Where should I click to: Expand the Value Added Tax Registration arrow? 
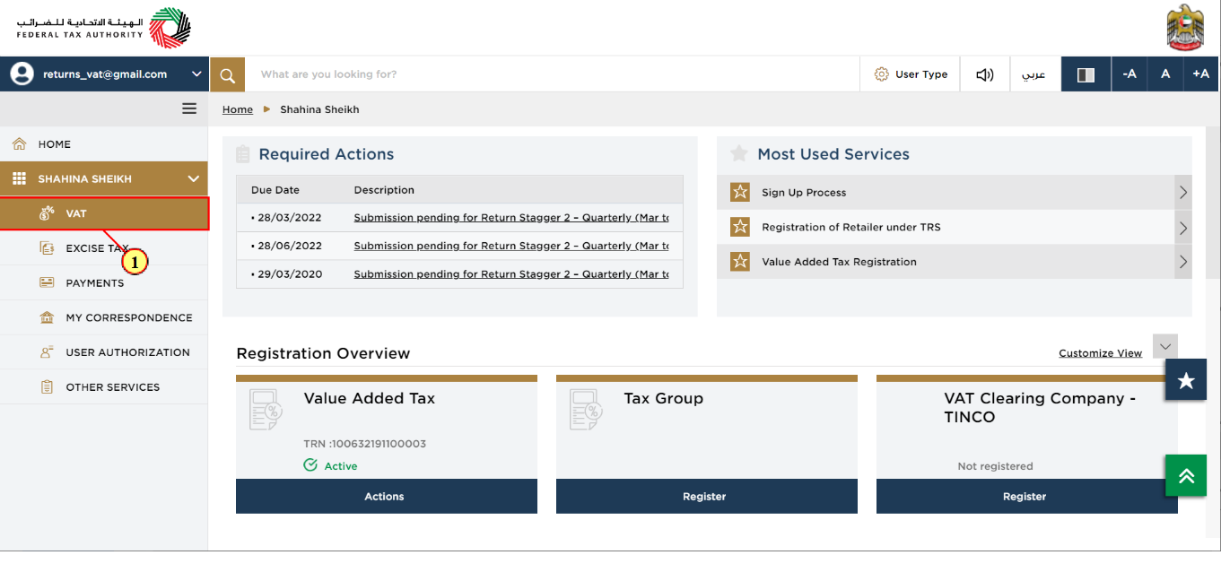1183,262
